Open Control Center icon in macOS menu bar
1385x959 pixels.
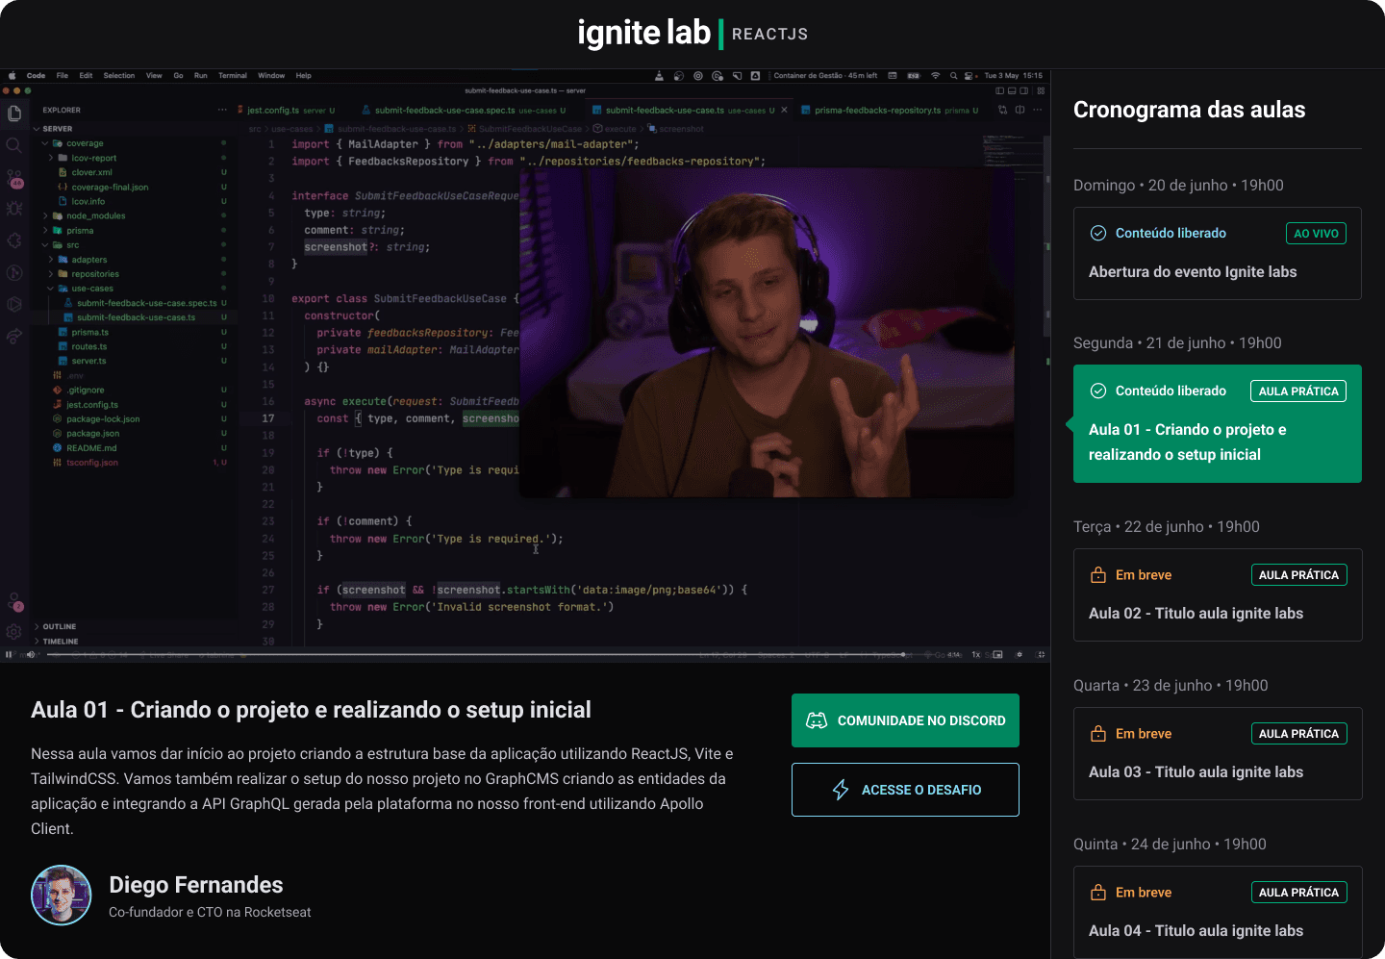coord(969,75)
